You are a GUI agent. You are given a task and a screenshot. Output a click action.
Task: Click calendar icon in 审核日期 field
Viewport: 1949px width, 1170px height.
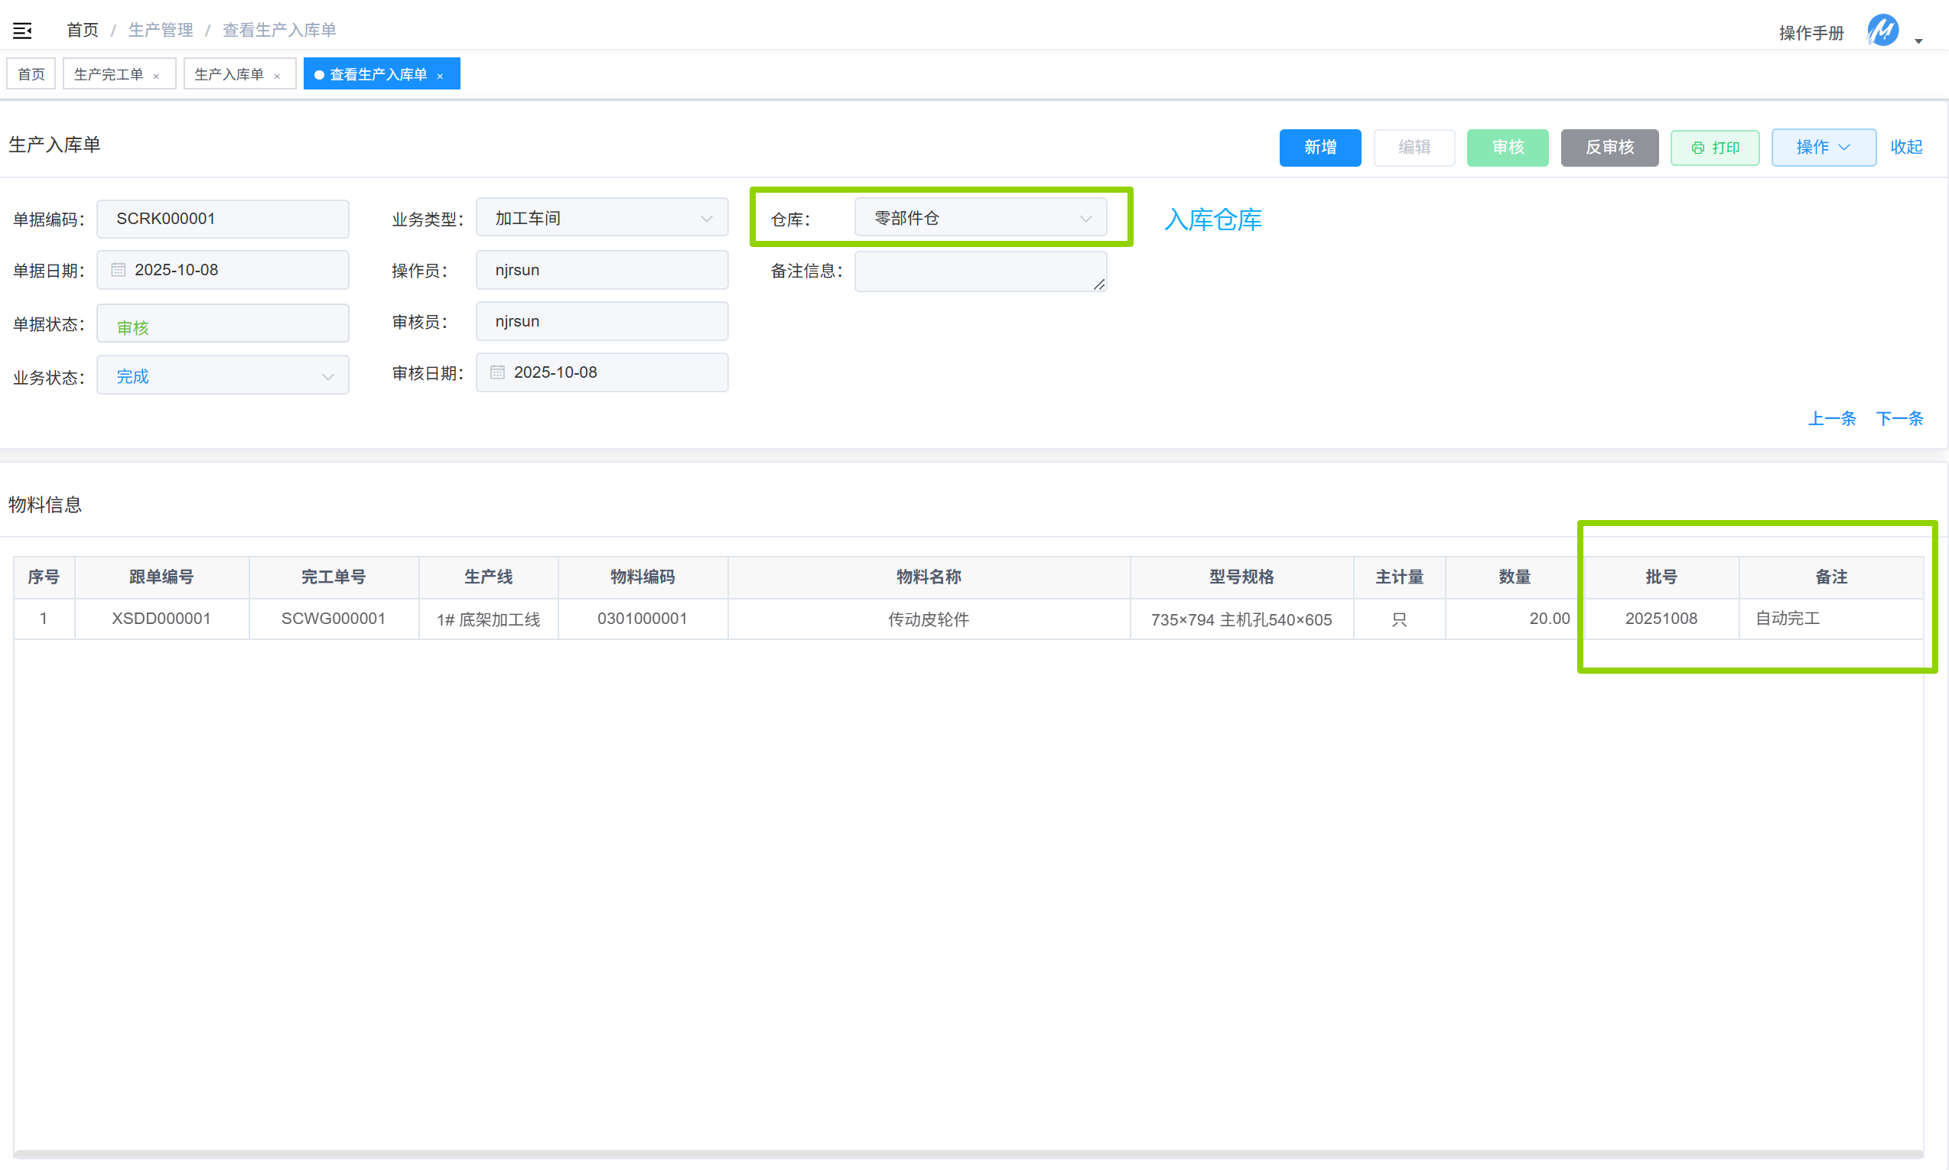[x=497, y=372]
